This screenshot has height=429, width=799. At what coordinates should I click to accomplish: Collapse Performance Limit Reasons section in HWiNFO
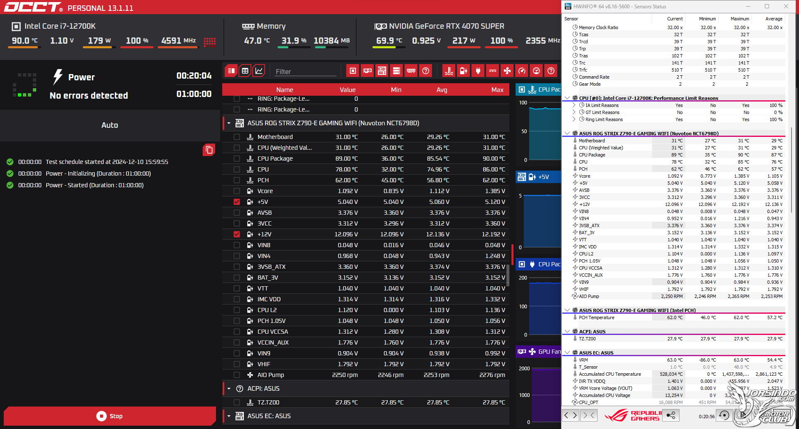pos(567,98)
